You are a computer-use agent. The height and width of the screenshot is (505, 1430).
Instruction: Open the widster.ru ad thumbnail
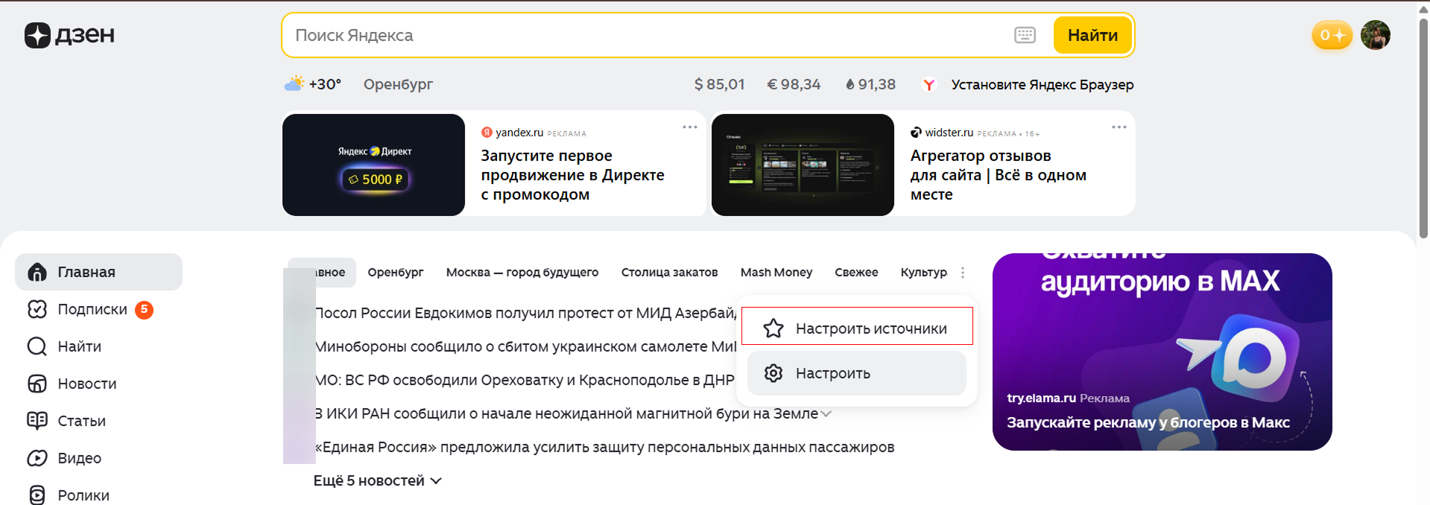point(803,165)
